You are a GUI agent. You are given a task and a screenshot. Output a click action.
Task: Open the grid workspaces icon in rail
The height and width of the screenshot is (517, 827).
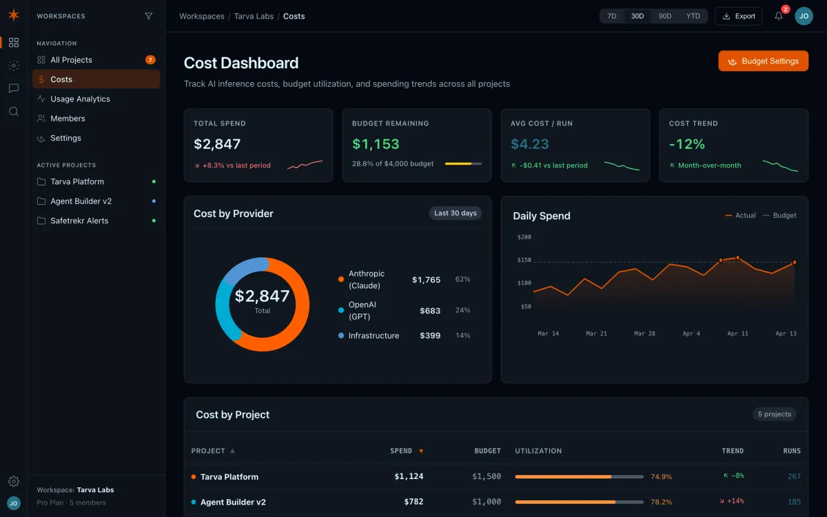point(14,43)
